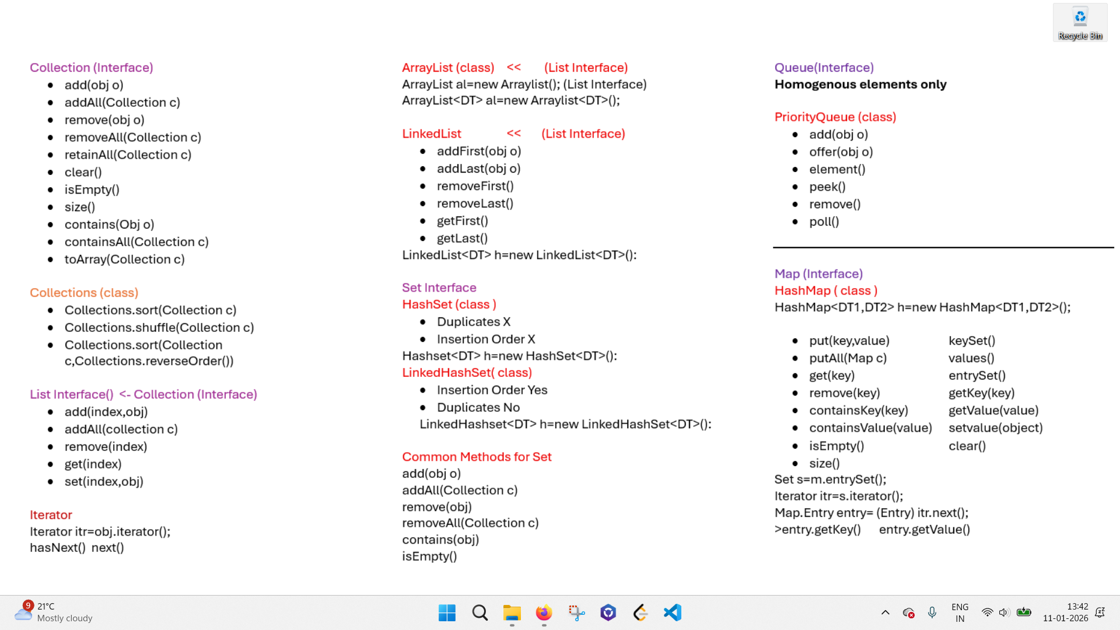Open LeetCode app icon on taskbar
Viewport: 1120px width, 630px height.
pyautogui.click(x=640, y=612)
